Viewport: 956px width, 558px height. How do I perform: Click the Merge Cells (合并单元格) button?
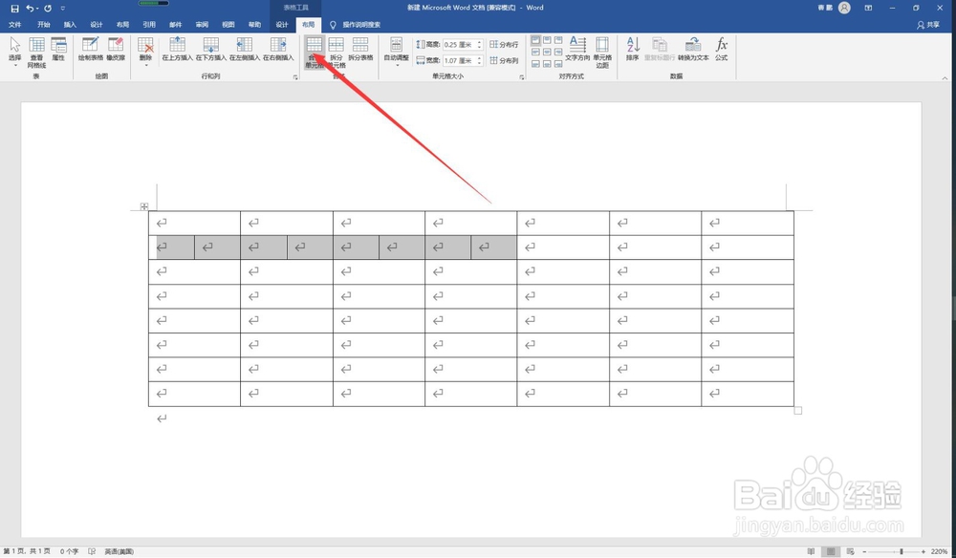tap(315, 52)
